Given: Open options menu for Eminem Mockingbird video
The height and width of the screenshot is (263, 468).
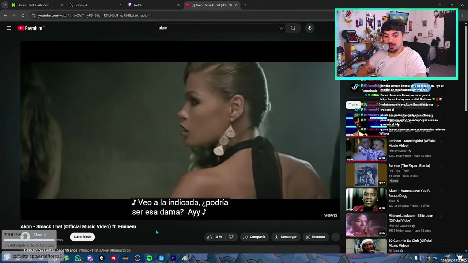Looking at the screenshot, I should click(442, 141).
